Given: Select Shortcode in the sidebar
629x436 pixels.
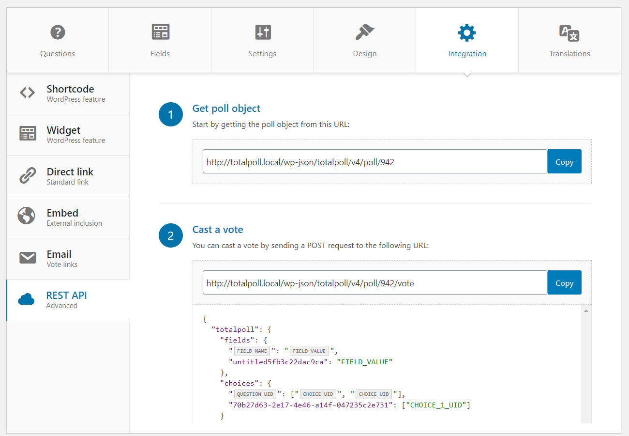Looking at the screenshot, I should [x=68, y=93].
